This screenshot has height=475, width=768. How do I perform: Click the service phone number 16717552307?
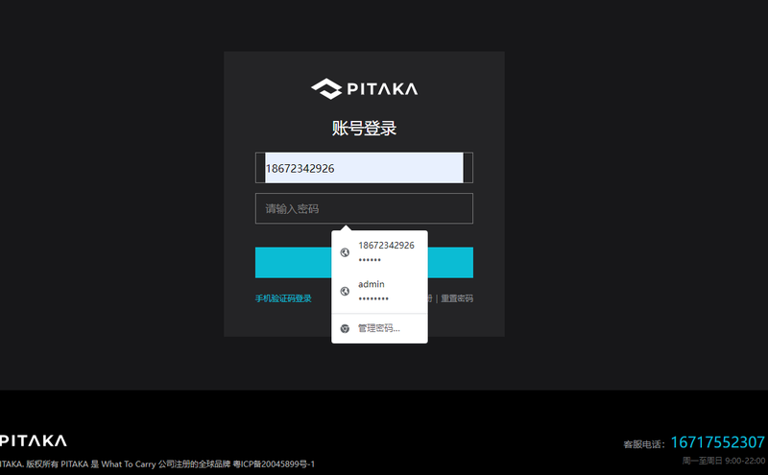coord(717,442)
